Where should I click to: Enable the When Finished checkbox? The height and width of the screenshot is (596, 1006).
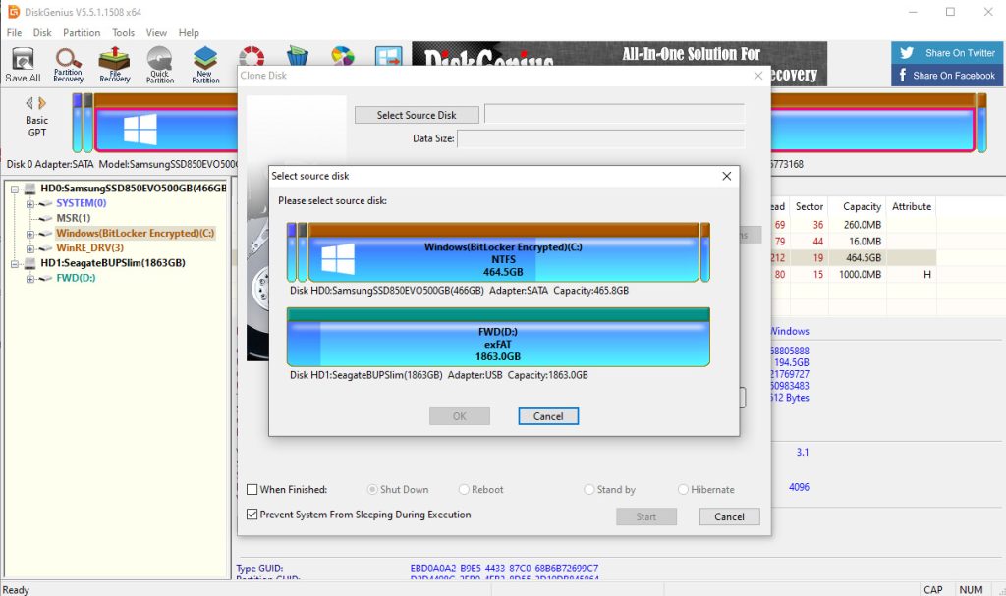(x=252, y=490)
